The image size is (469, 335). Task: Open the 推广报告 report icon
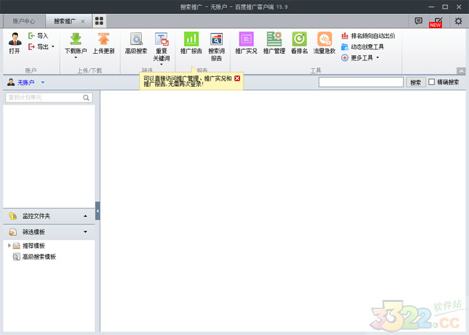tap(191, 39)
